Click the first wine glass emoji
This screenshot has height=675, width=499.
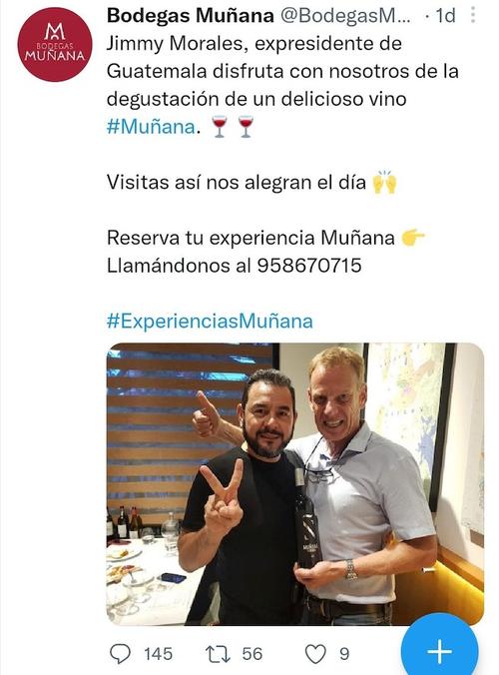[220, 127]
